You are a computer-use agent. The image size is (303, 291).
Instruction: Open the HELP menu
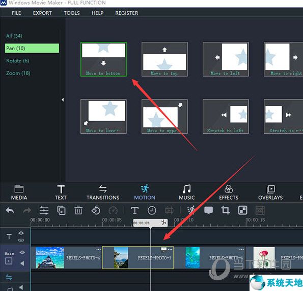(x=98, y=13)
